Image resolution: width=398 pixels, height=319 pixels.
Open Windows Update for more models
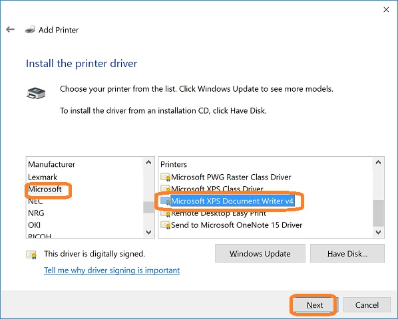(260, 253)
